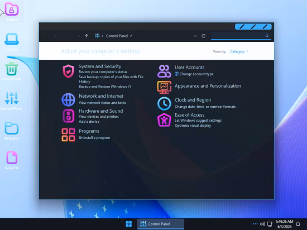Open the User Accounts people icon
This screenshot has width=307, height=230.
click(164, 71)
